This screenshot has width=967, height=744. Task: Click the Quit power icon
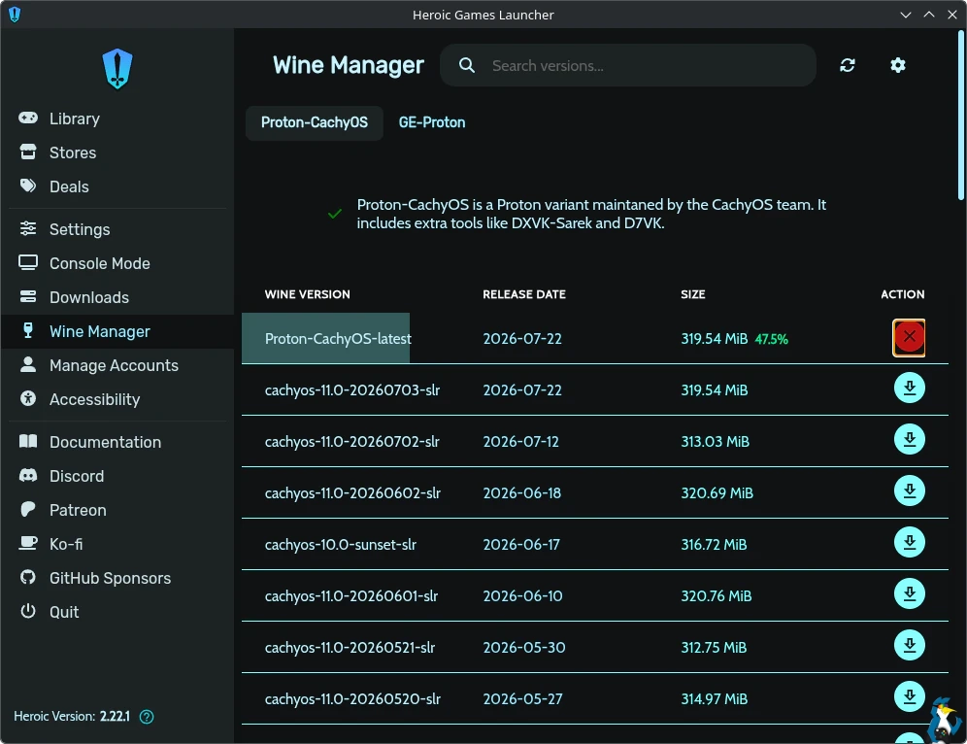[28, 611]
